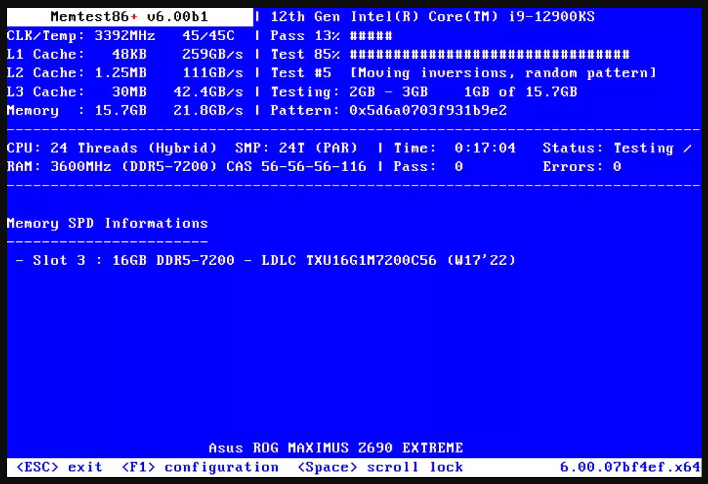Image resolution: width=708 pixels, height=484 pixels.
Task: Click the Test #5 Moving inversions label
Action: pos(463,73)
